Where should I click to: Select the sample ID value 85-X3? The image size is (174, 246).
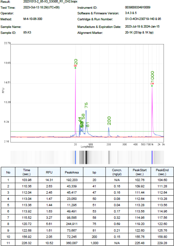(27, 33)
